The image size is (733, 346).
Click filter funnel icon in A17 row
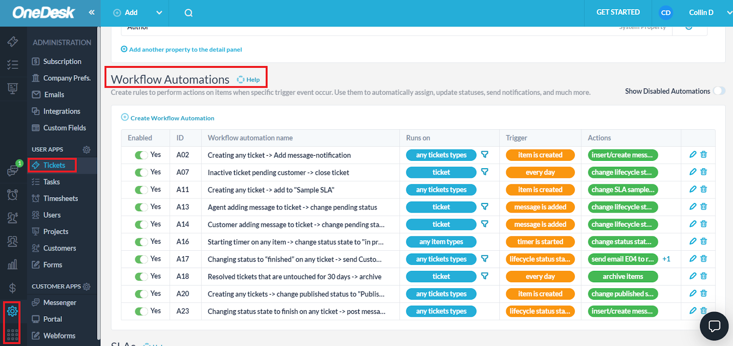(x=485, y=259)
